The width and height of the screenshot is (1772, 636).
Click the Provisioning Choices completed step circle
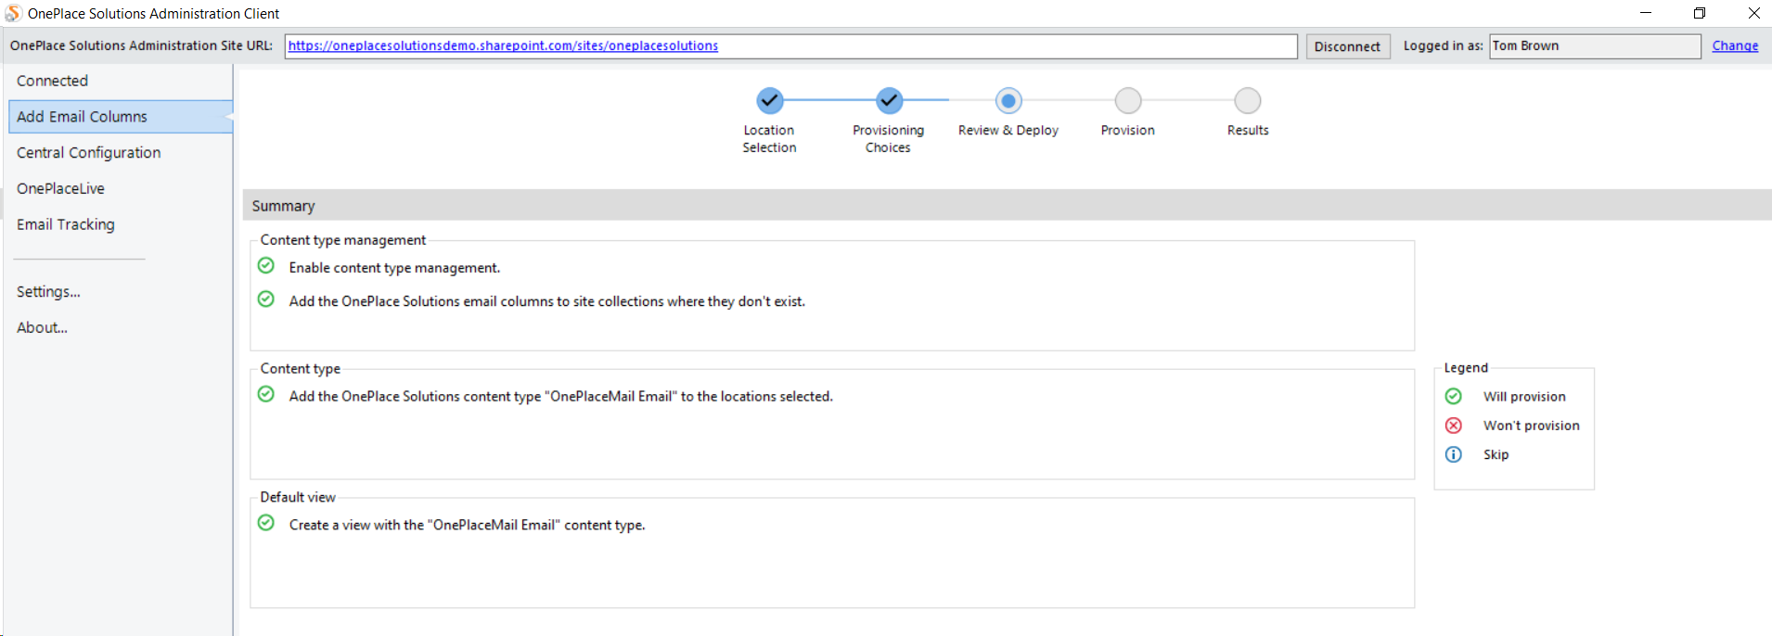pos(889,100)
